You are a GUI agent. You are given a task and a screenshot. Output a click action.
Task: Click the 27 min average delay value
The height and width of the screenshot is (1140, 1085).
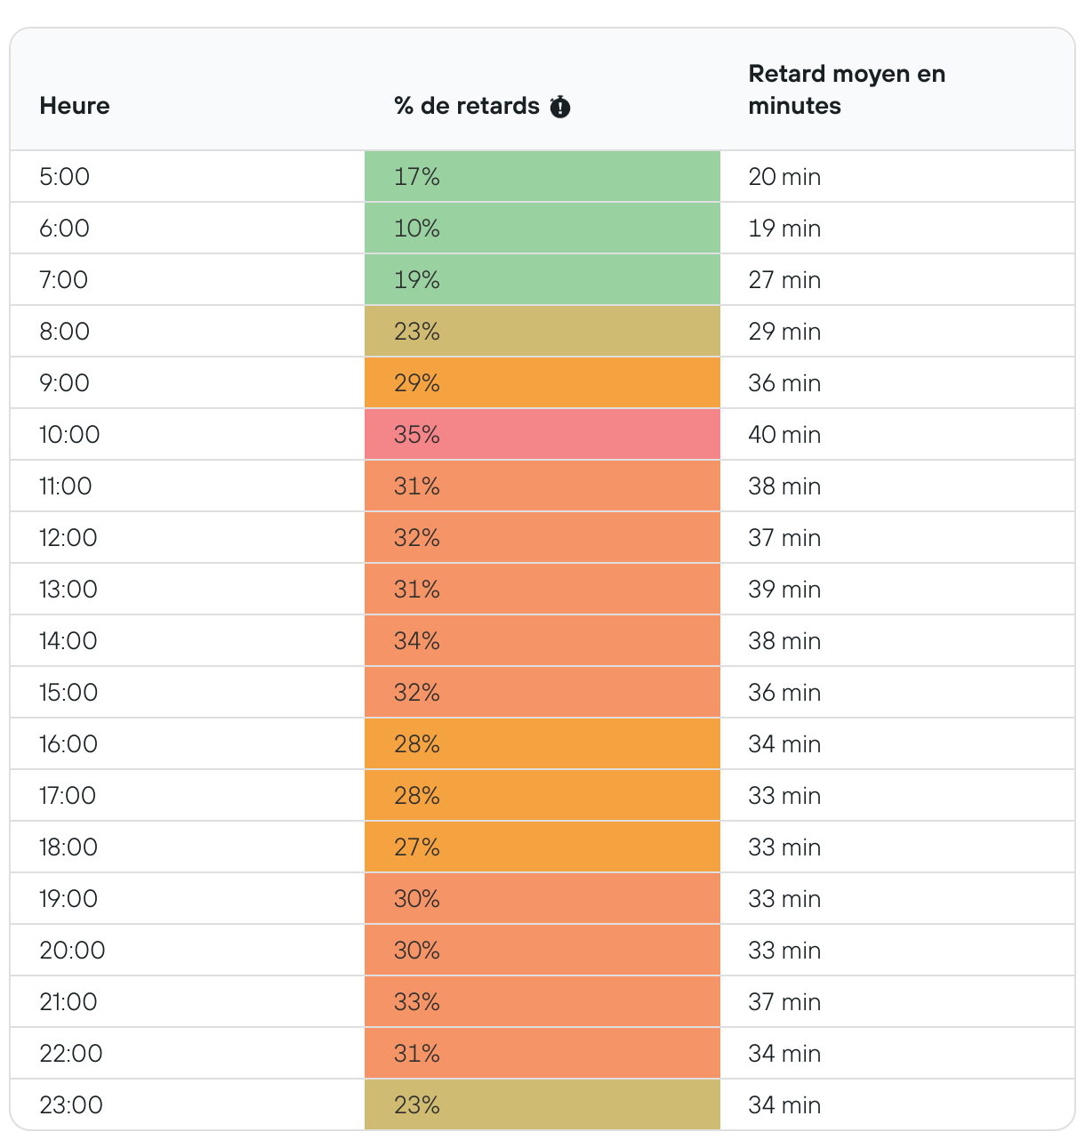coord(784,280)
